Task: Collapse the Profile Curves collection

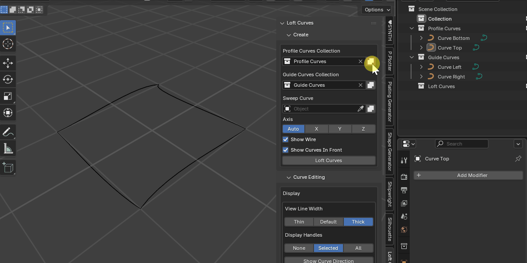Action: pyautogui.click(x=411, y=28)
